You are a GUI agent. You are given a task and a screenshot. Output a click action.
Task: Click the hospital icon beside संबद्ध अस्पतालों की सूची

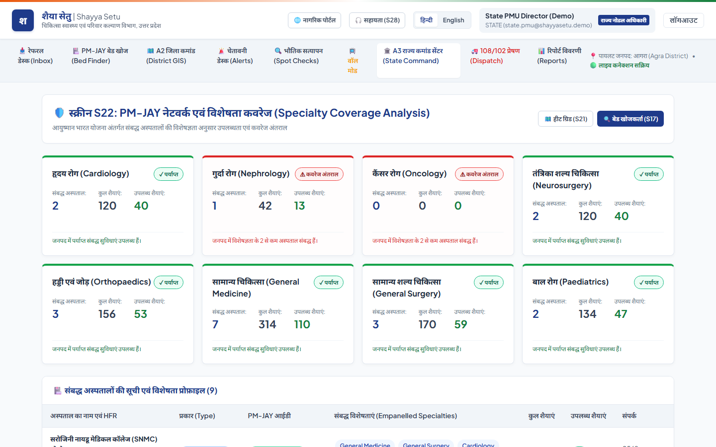[58, 391]
